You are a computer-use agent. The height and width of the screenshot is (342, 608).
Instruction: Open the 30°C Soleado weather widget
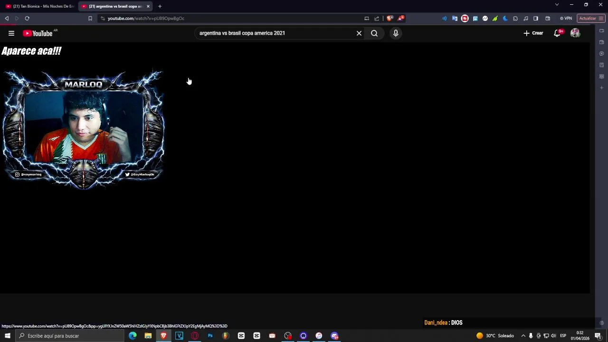tap(495, 336)
